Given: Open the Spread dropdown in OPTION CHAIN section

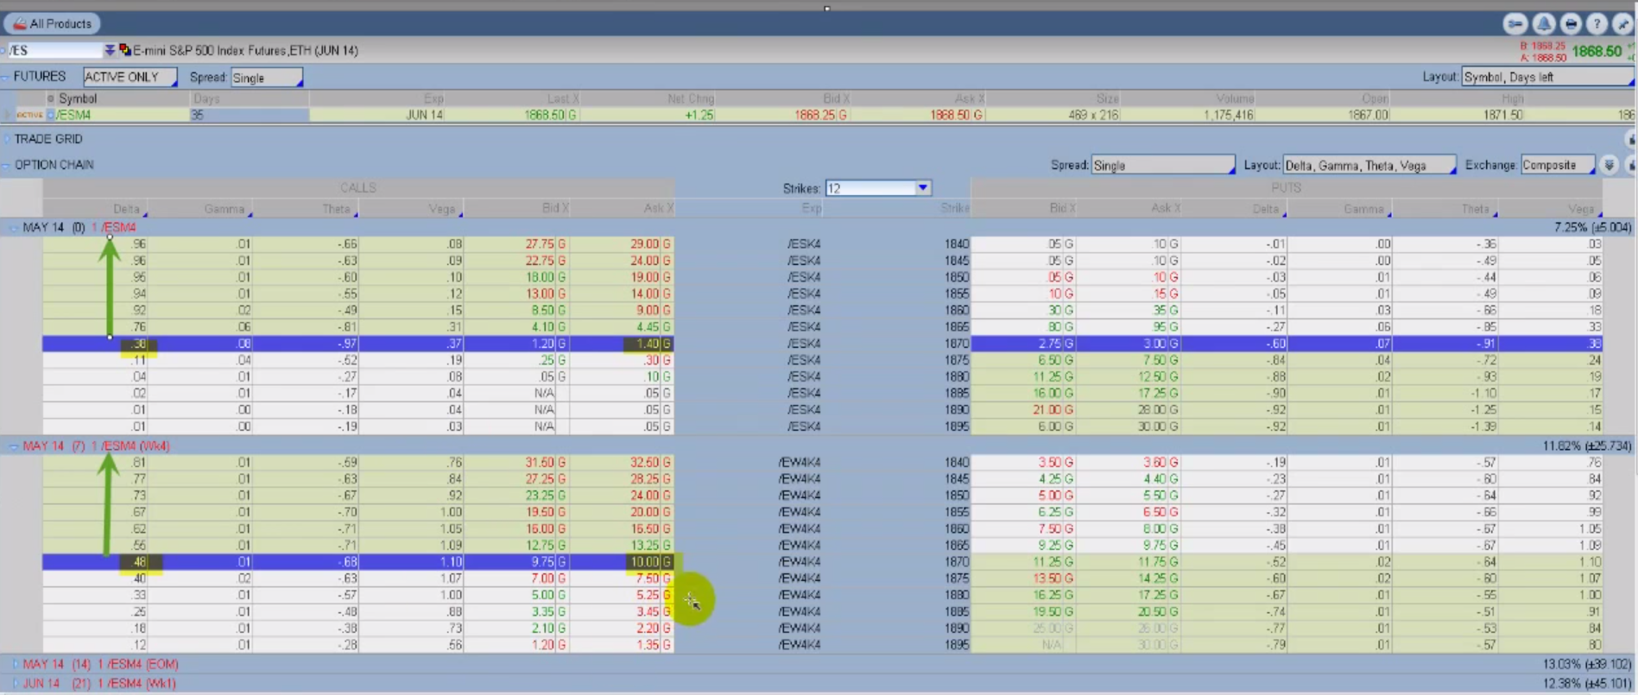Looking at the screenshot, I should [1163, 165].
